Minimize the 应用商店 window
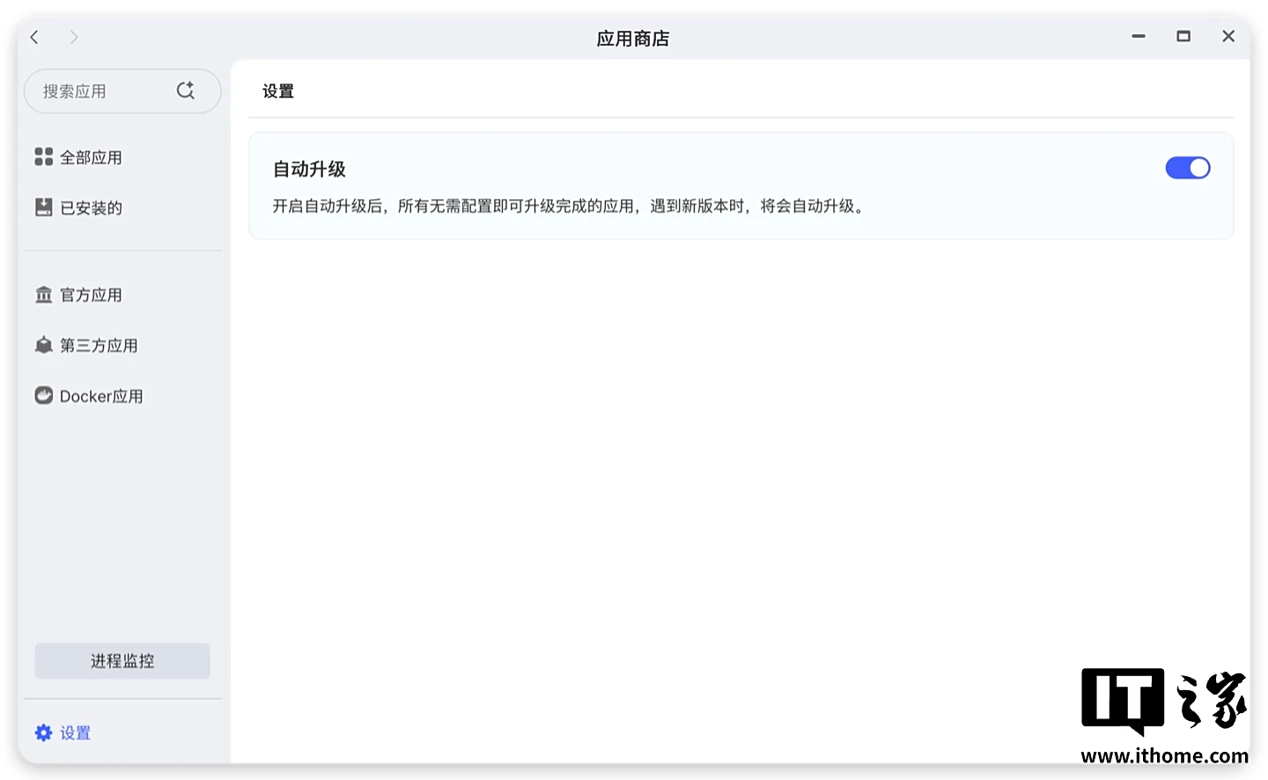 pos(1139,37)
